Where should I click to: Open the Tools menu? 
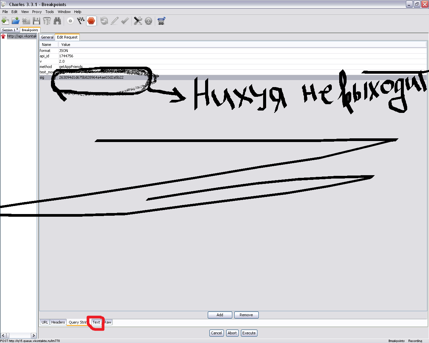[50, 12]
